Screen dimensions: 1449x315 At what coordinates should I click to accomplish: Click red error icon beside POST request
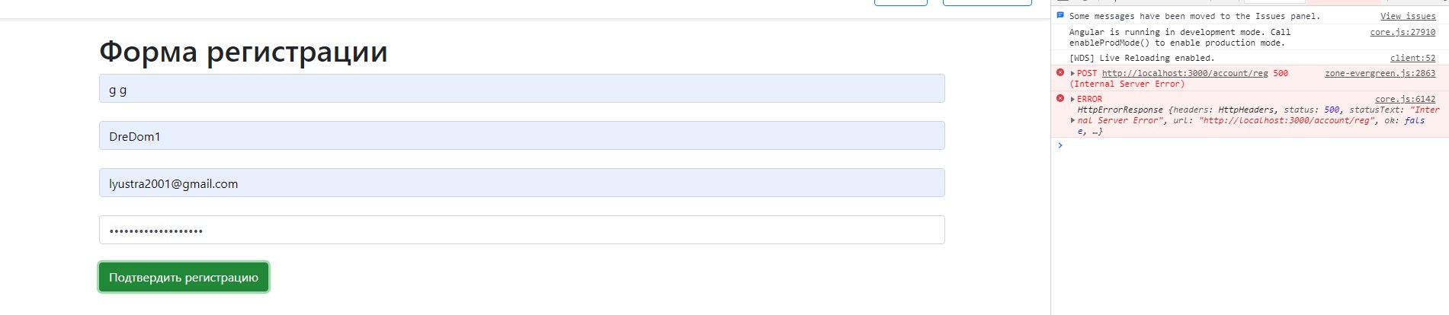click(1060, 73)
